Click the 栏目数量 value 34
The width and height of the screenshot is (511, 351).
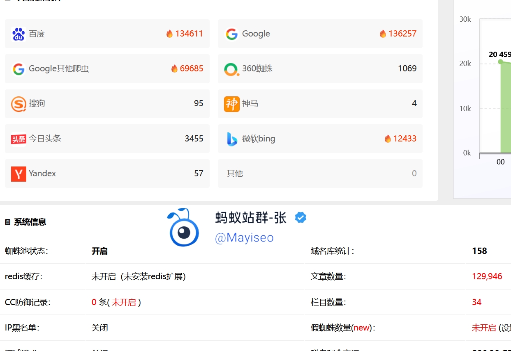[476, 302]
